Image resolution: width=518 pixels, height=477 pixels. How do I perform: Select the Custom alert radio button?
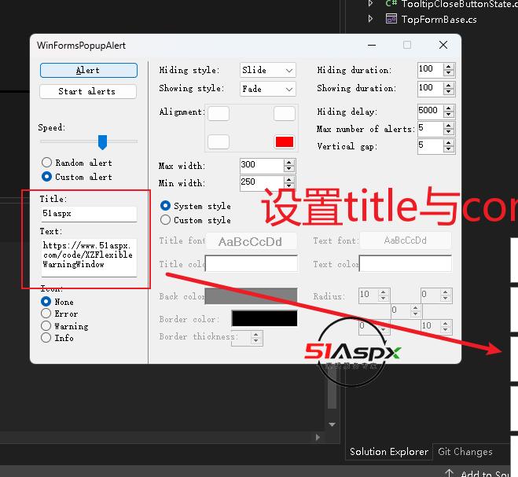[46, 177]
